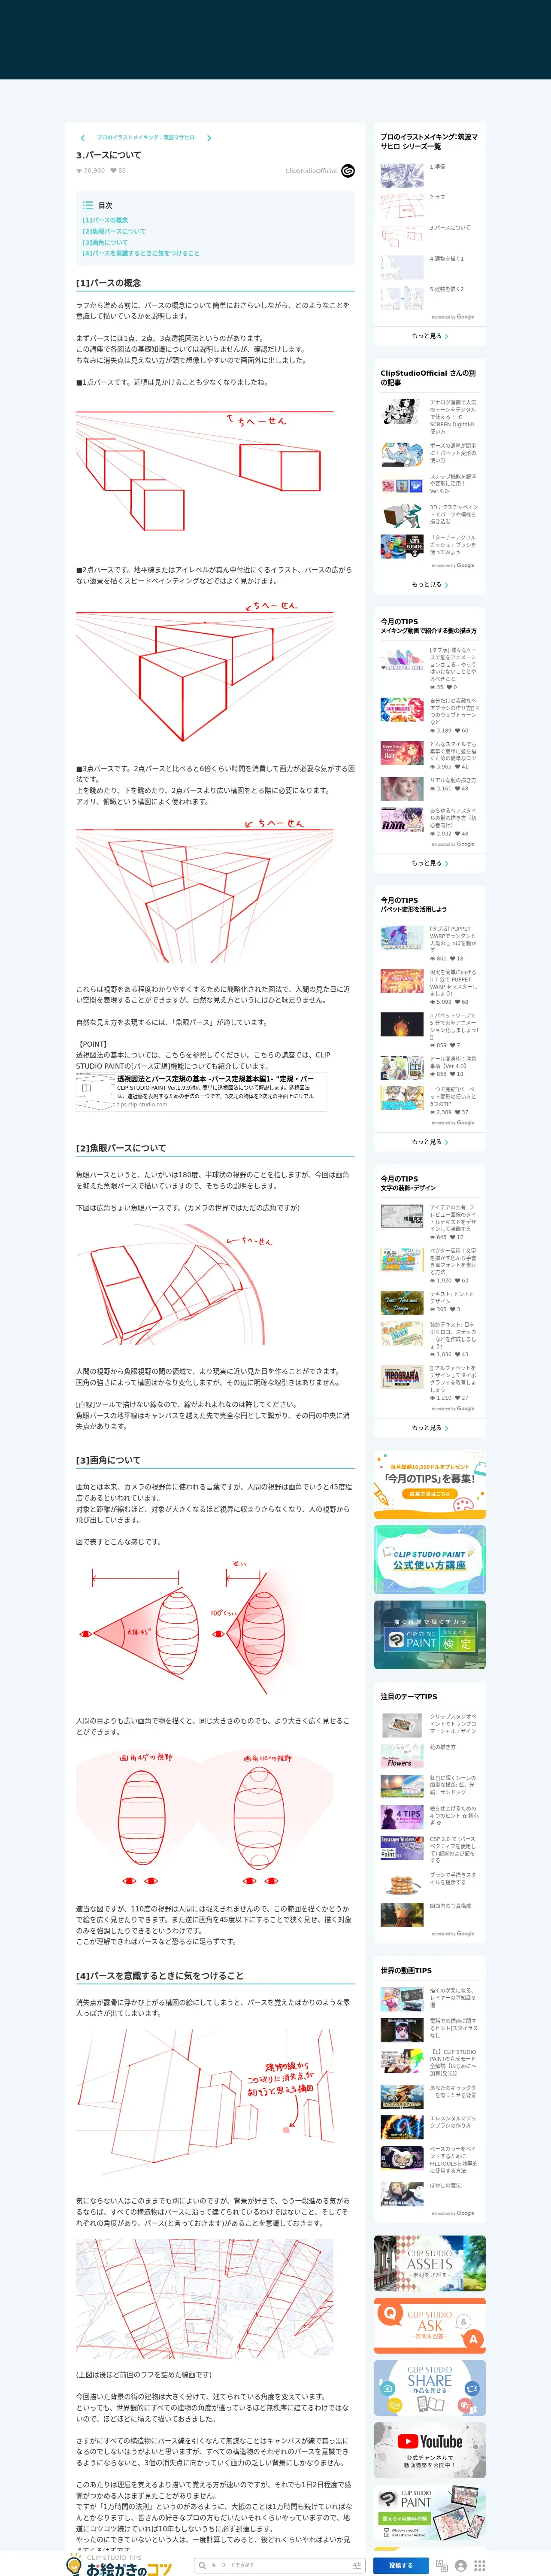551x2576 pixels.
Task: Click the プロのイラストメイキング：筑波マサヒロ breadcrumb link
Action: point(146,138)
